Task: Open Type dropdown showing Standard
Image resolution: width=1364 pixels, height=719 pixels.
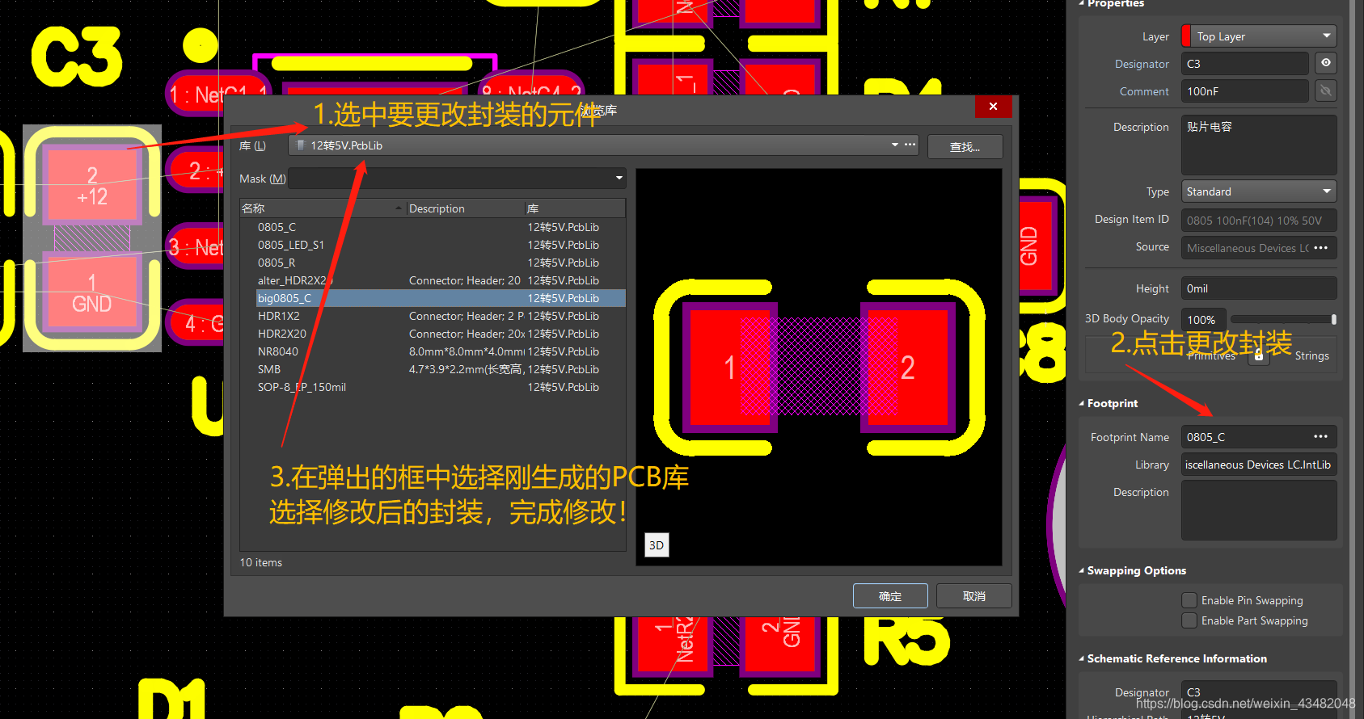Action: (x=1259, y=191)
